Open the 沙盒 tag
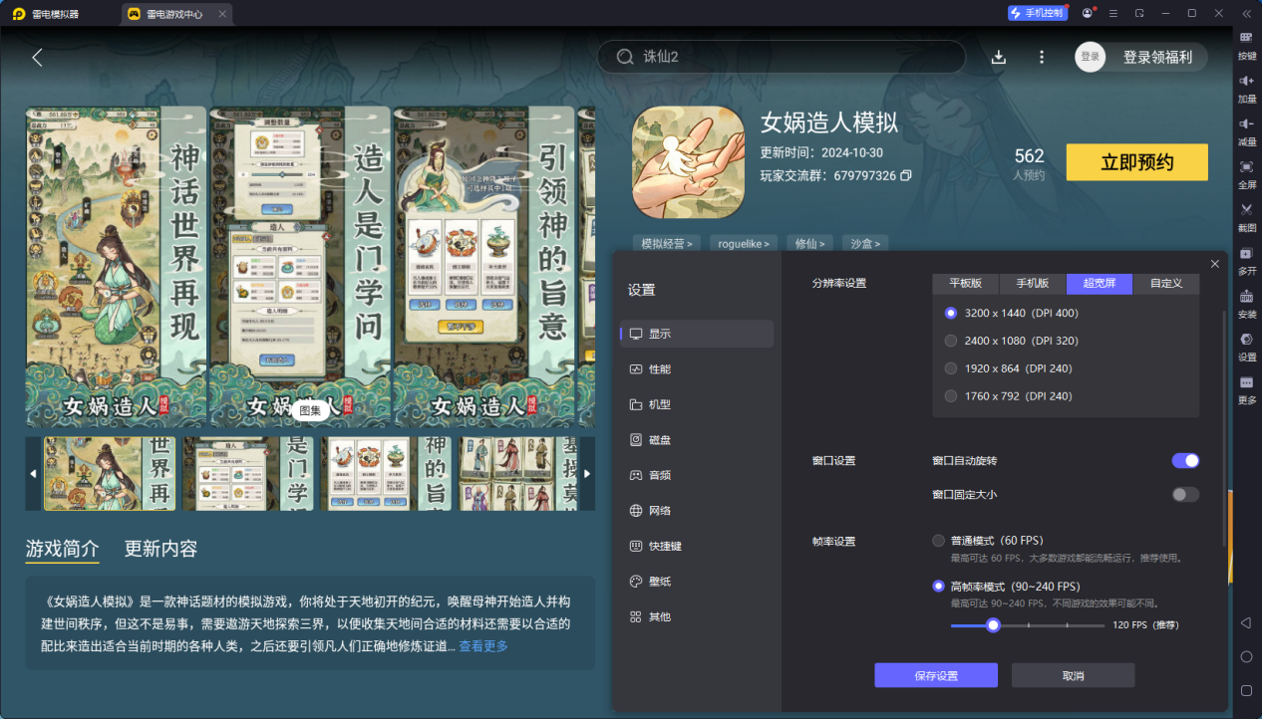Image resolution: width=1262 pixels, height=719 pixels. pyautogui.click(x=865, y=243)
